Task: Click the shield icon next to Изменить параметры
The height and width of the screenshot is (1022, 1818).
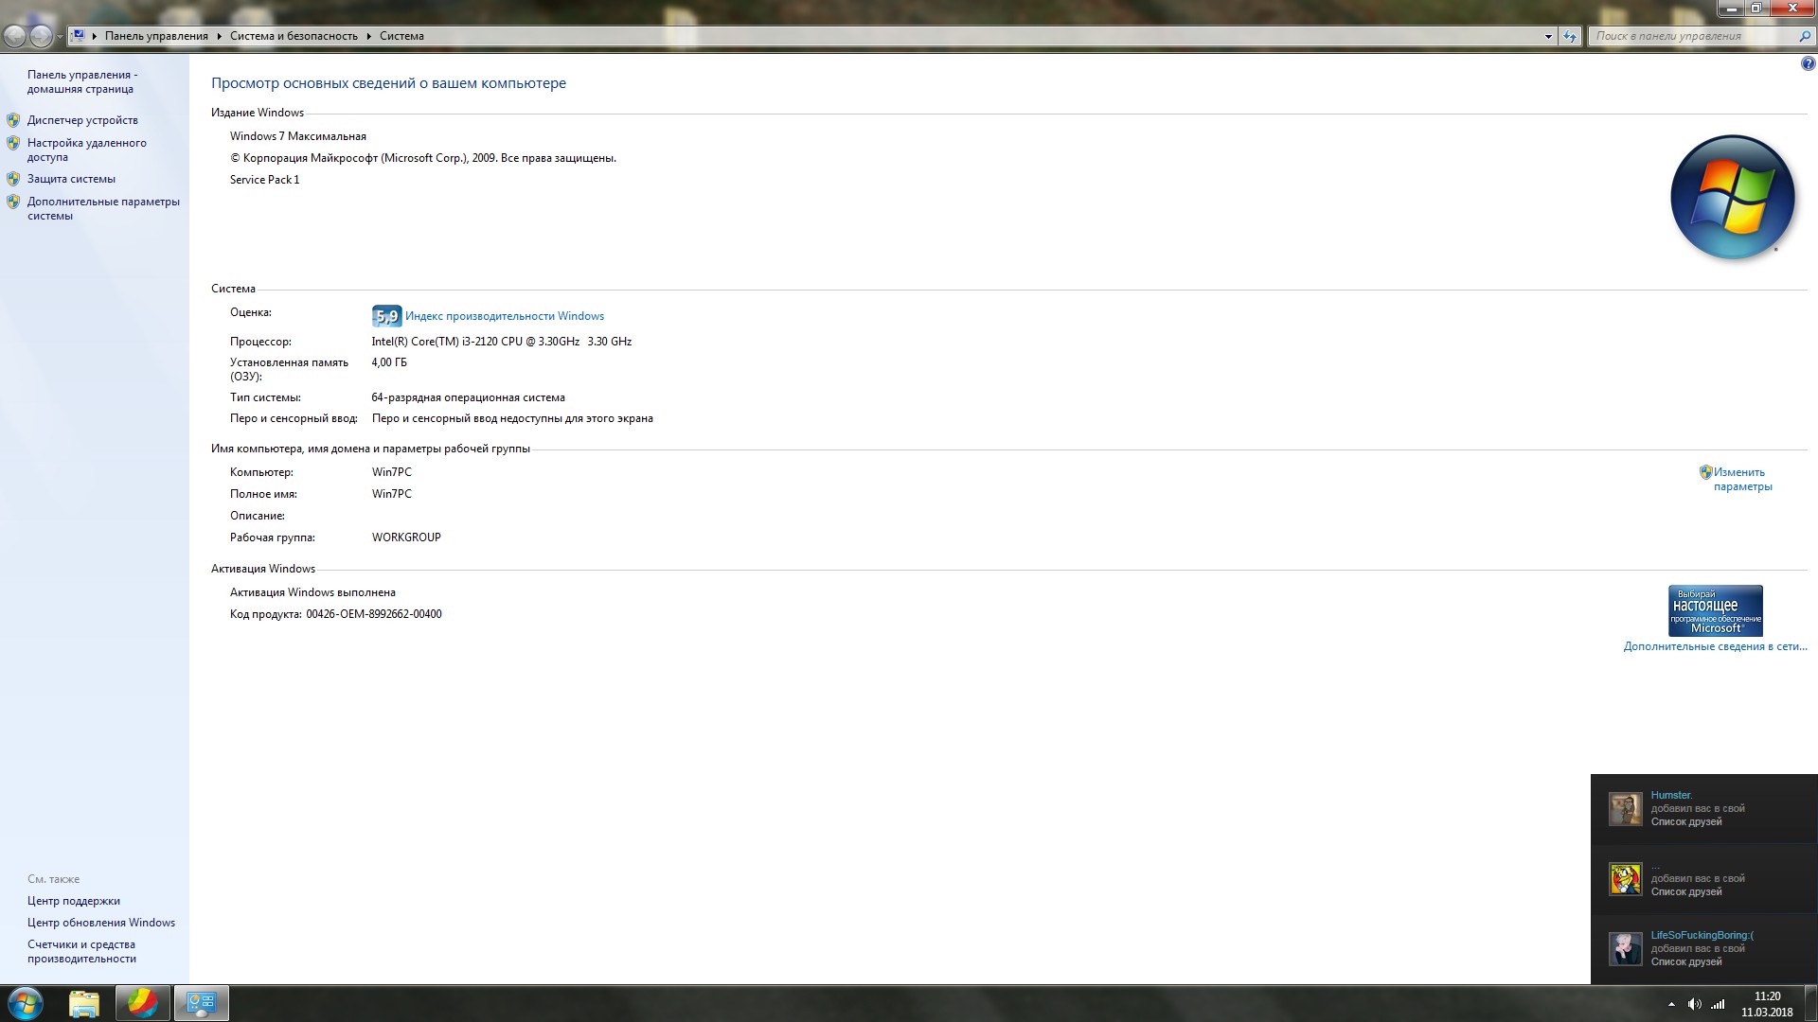Action: (x=1705, y=471)
